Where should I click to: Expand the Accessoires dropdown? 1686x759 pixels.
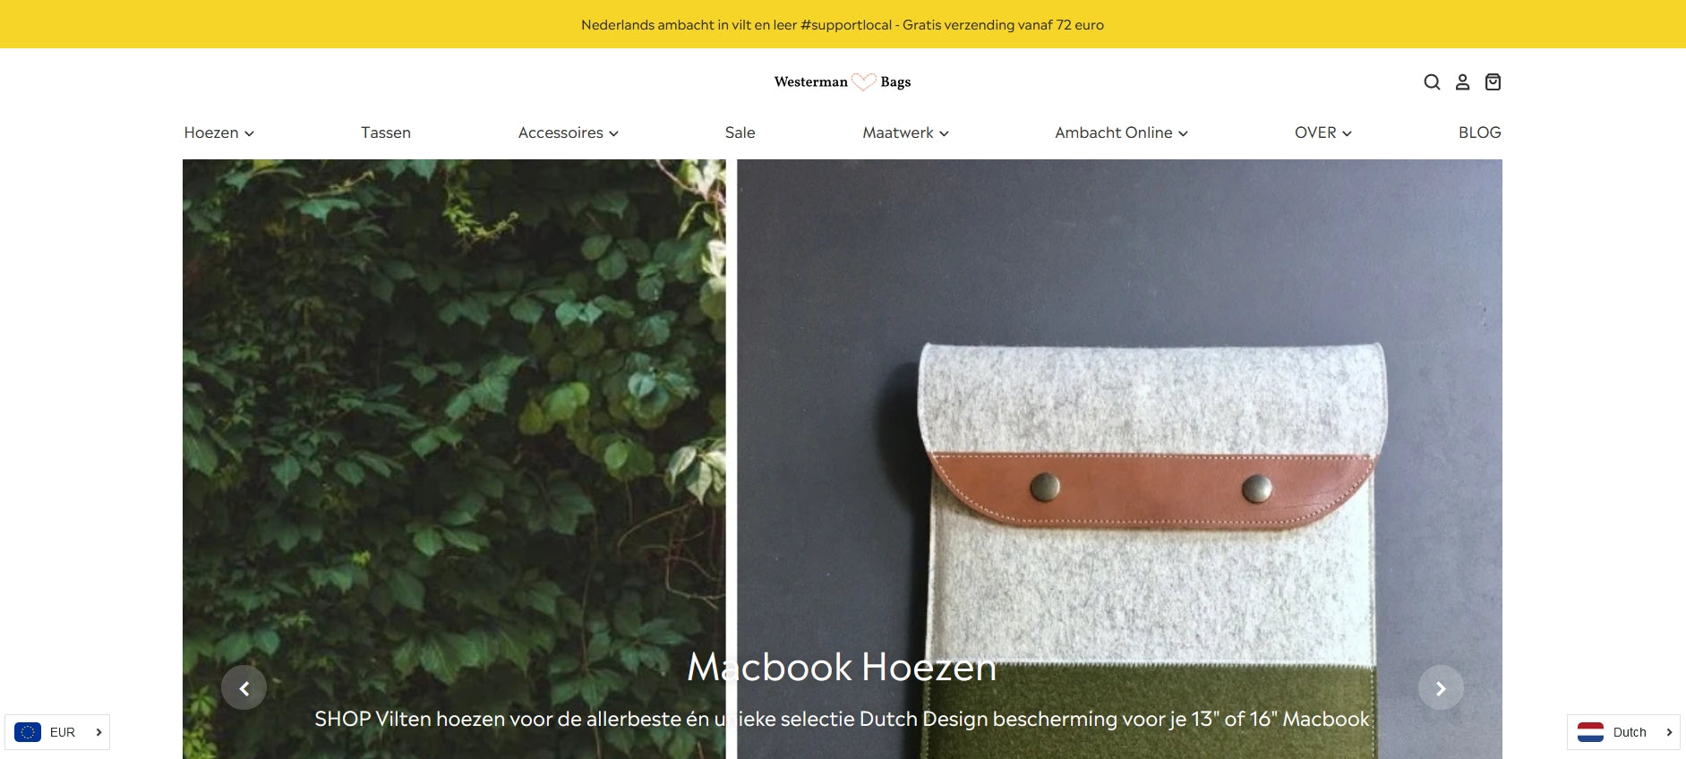coord(569,132)
